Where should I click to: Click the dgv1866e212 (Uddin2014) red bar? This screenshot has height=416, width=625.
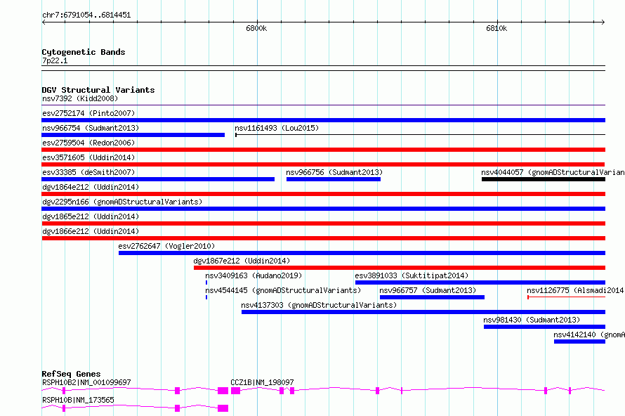[x=323, y=238]
